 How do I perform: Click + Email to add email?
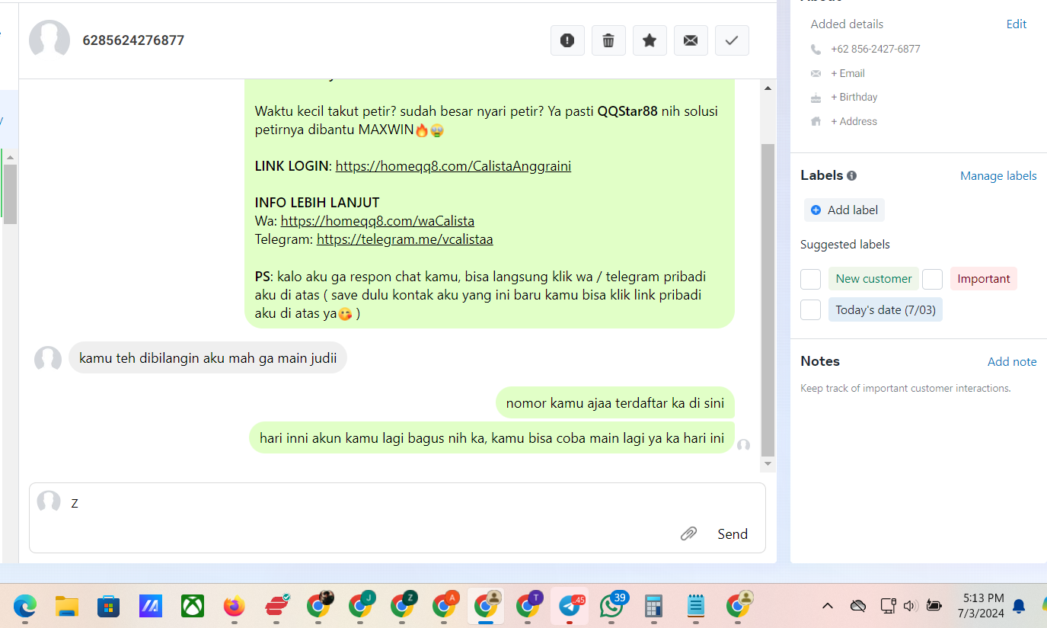point(847,73)
